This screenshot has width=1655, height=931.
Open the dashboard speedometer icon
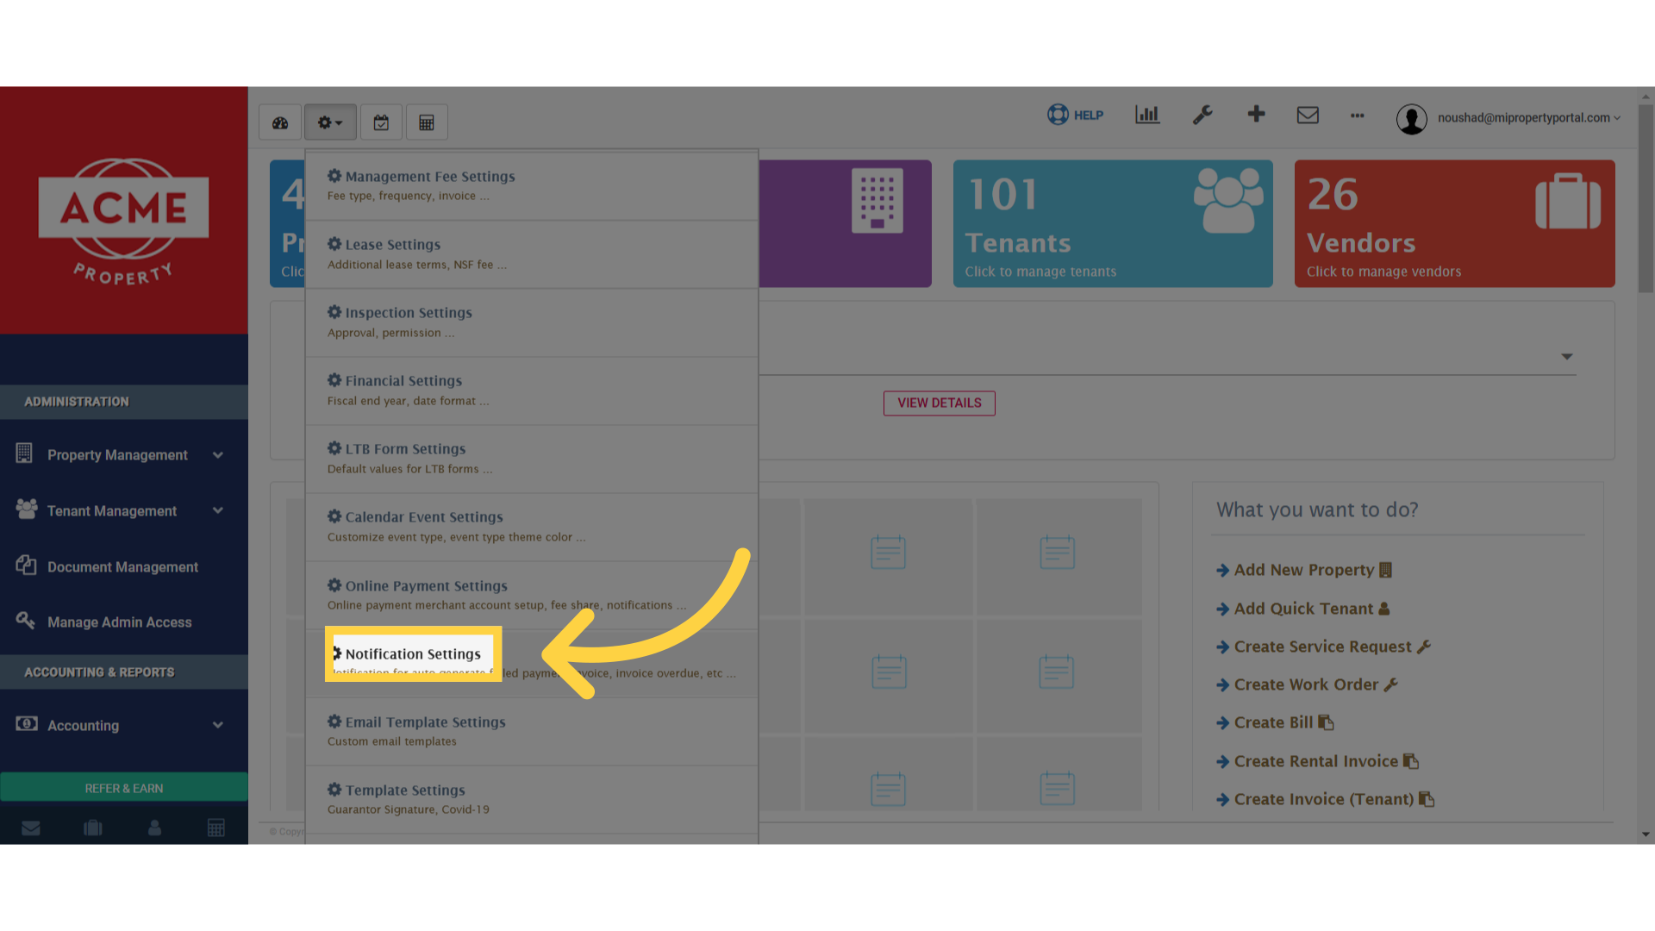coord(280,122)
